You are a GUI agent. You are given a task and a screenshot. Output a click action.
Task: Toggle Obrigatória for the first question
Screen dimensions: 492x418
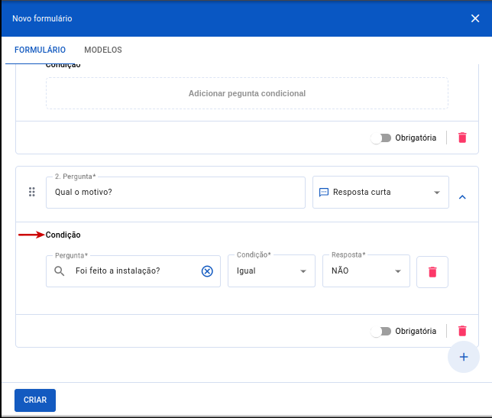pyautogui.click(x=380, y=138)
